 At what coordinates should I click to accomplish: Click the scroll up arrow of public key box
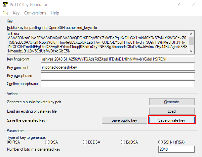[191, 34]
